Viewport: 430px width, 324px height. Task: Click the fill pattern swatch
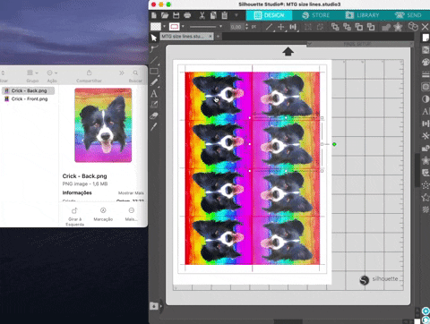coord(156,27)
